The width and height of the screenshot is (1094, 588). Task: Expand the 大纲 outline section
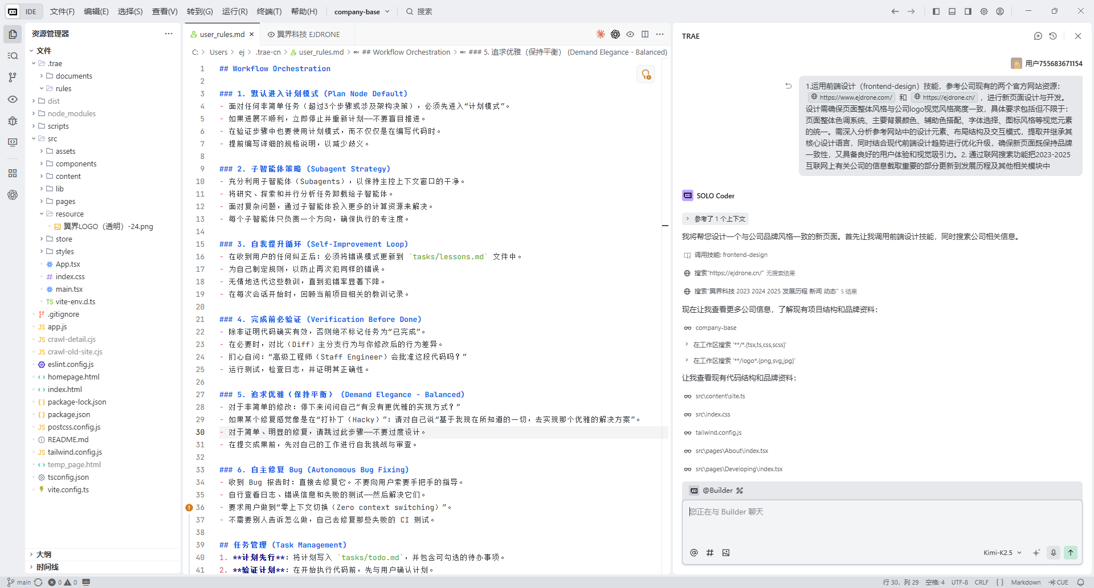44,554
